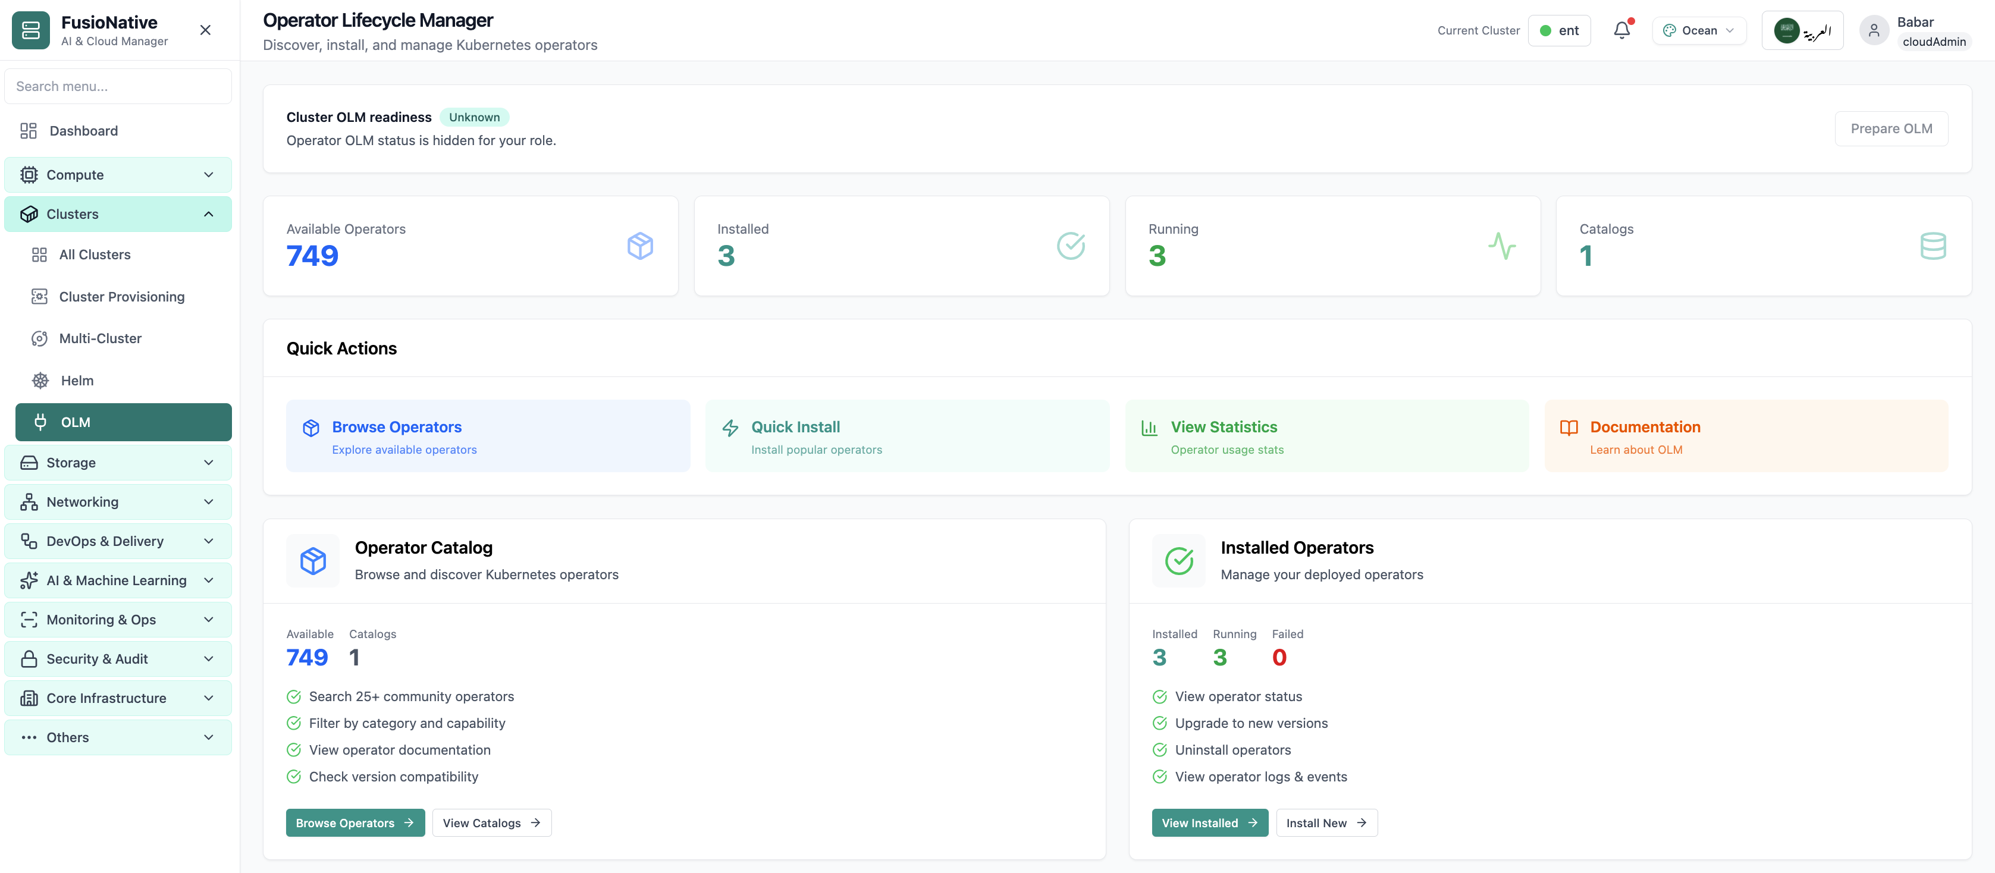Image resolution: width=1995 pixels, height=873 pixels.
Task: Click the OLM plug icon
Action: (x=40, y=422)
